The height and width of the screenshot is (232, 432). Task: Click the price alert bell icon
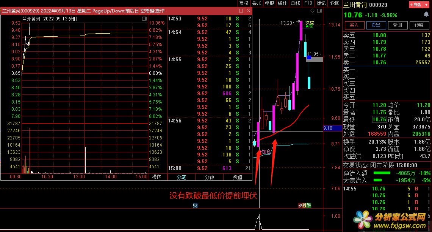426,14
